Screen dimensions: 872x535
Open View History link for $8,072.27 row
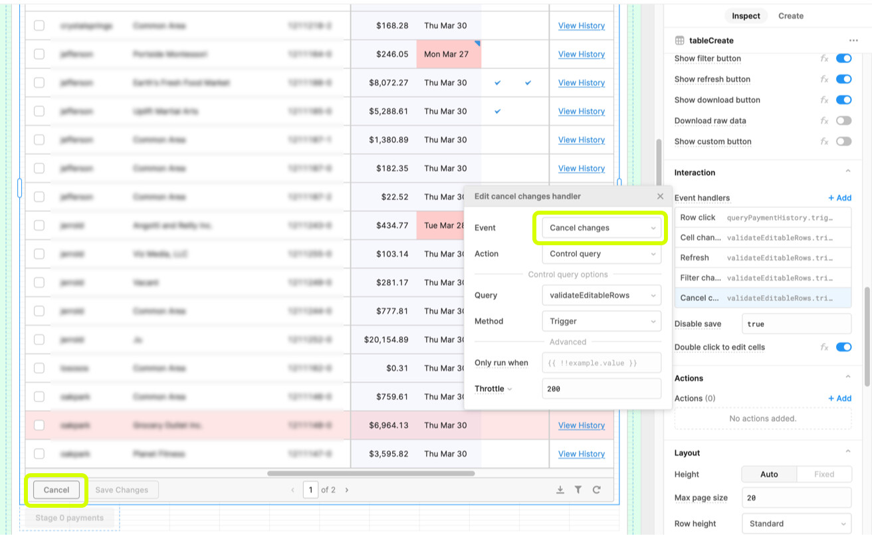tap(581, 82)
